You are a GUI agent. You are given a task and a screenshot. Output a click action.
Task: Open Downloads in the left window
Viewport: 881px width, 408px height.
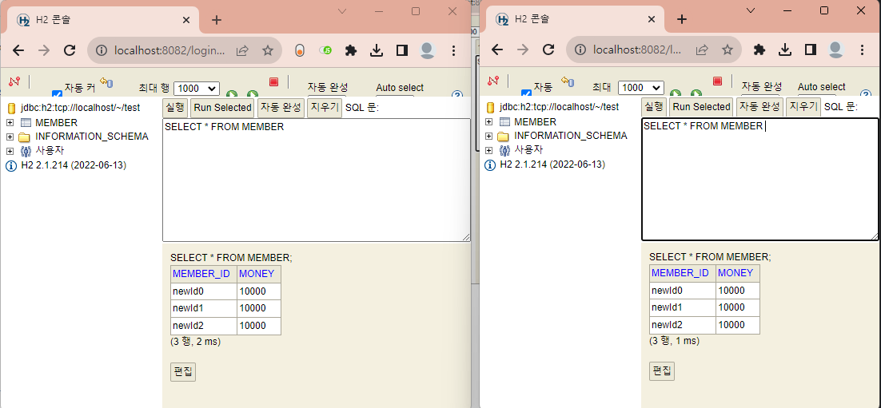[x=377, y=50]
